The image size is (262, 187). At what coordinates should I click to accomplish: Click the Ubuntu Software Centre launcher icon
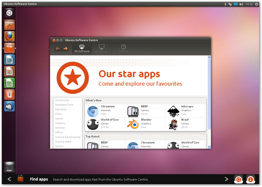(9, 48)
